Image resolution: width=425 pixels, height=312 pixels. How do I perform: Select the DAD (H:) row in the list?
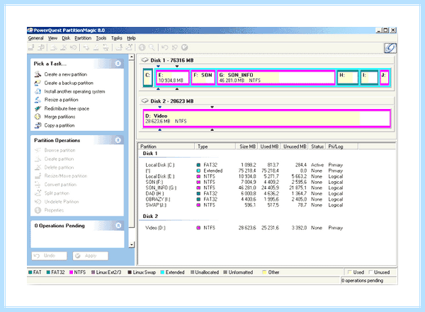tap(244, 193)
